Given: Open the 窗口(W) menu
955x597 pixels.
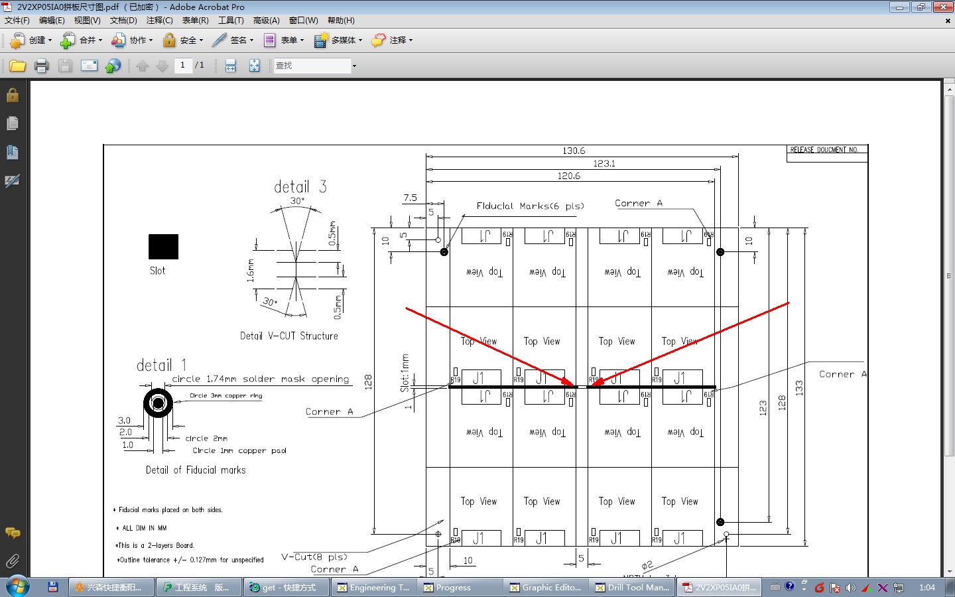Looking at the screenshot, I should (x=303, y=21).
